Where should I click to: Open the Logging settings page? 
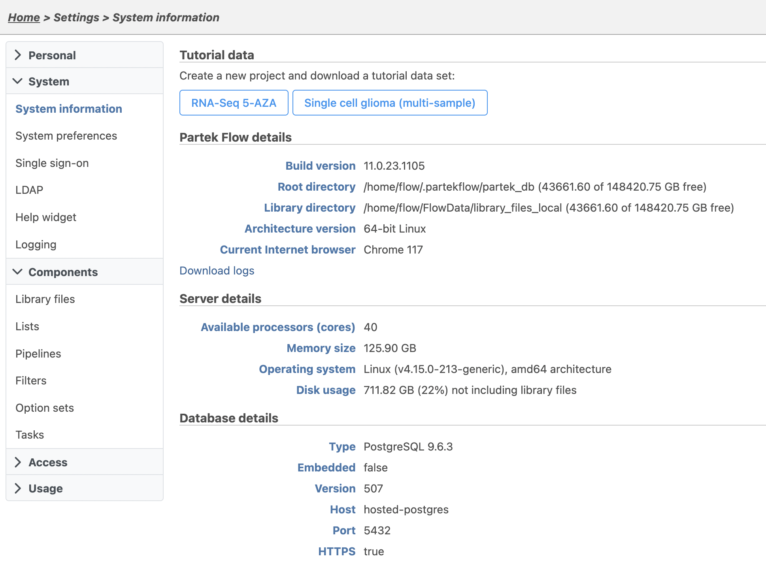click(36, 244)
